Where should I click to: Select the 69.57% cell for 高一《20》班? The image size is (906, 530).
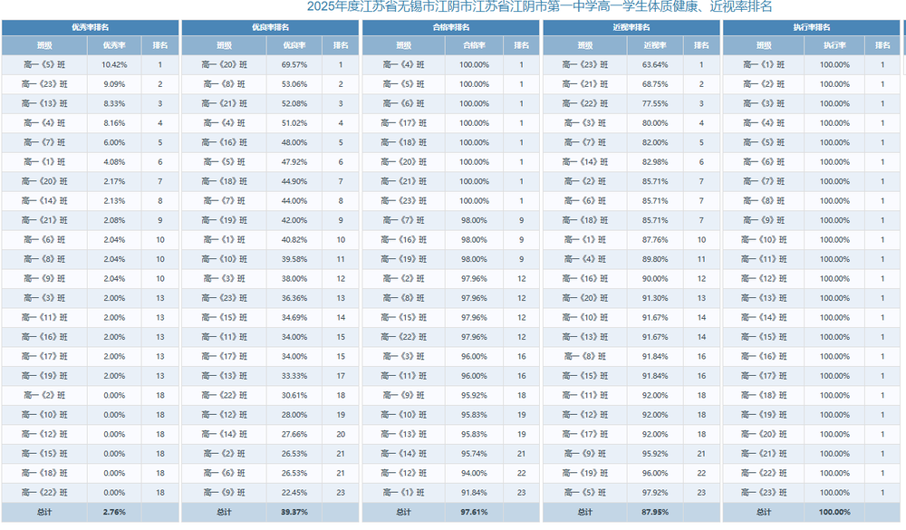(x=294, y=65)
